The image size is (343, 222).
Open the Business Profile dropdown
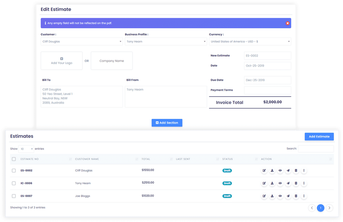[166, 41]
